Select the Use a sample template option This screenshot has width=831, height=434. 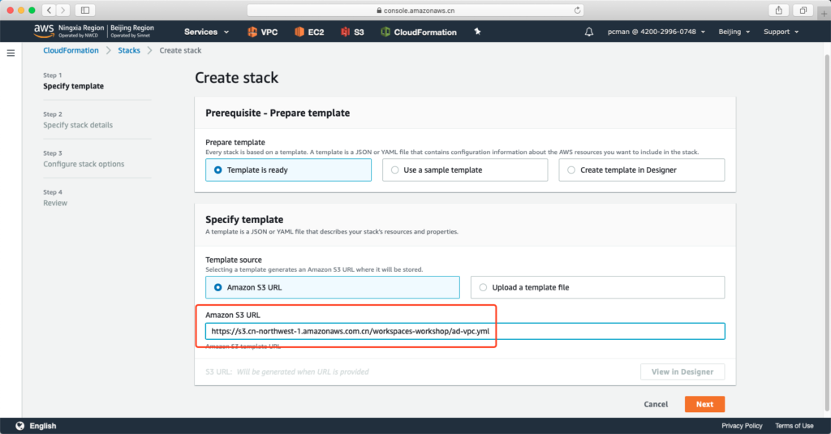click(x=464, y=170)
